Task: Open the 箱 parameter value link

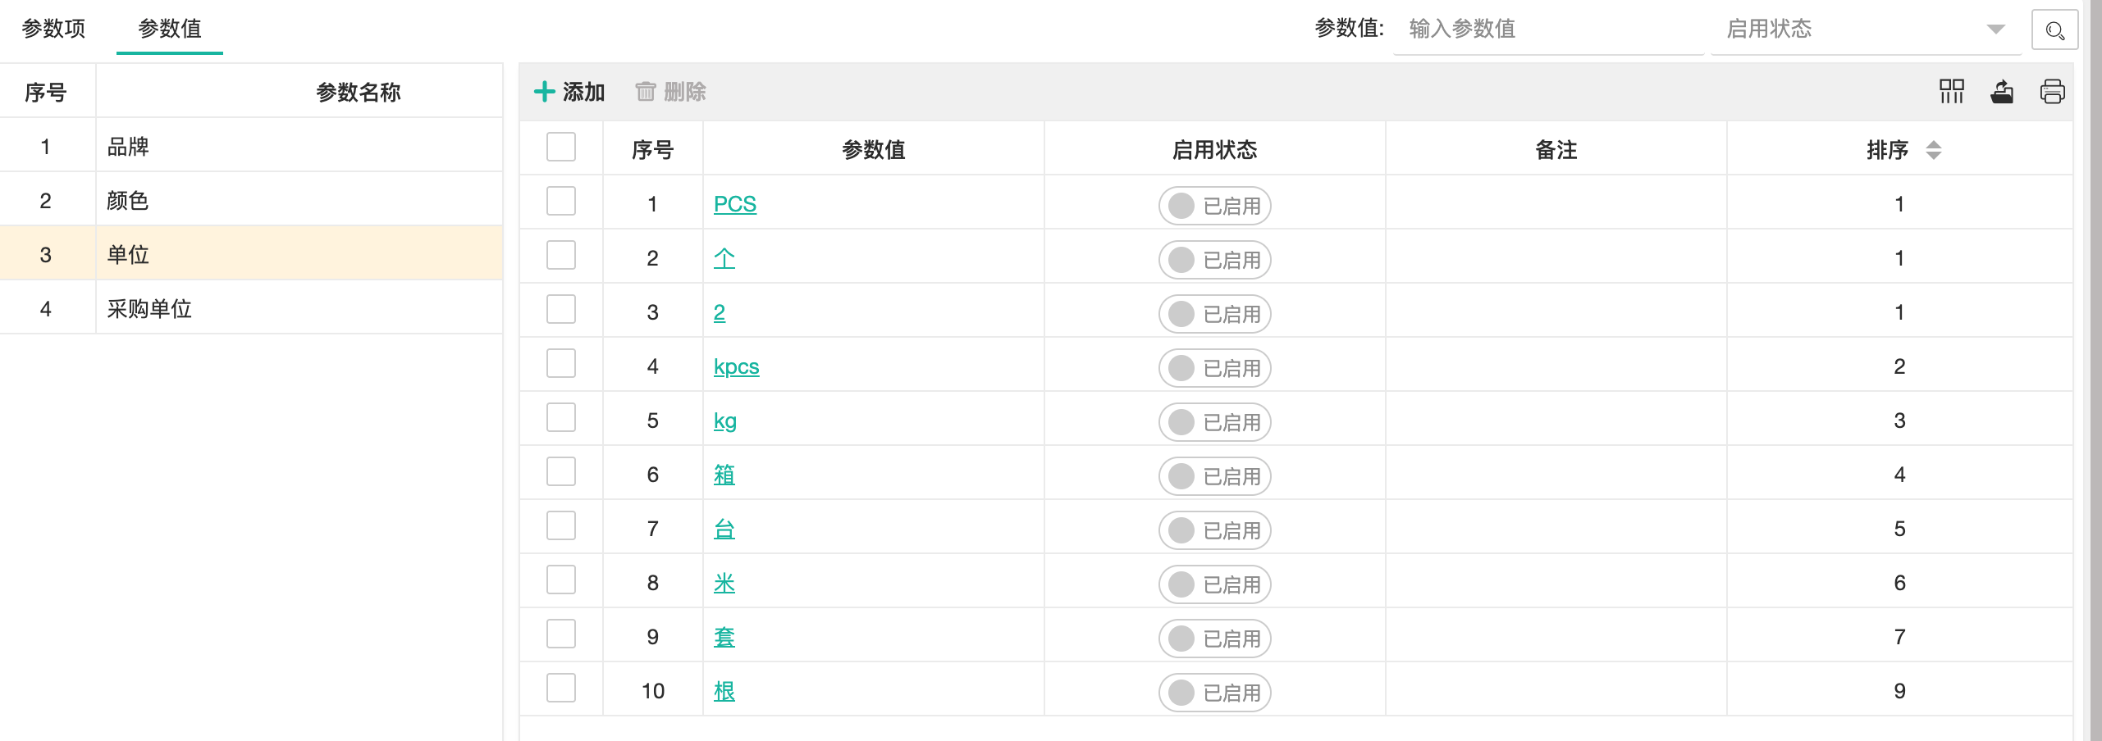Action: tap(724, 475)
